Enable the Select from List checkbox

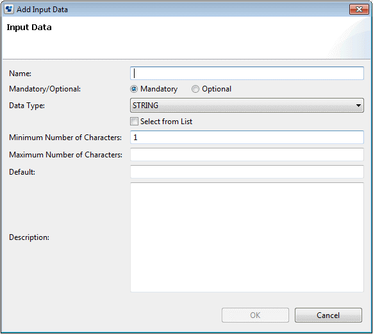click(134, 122)
